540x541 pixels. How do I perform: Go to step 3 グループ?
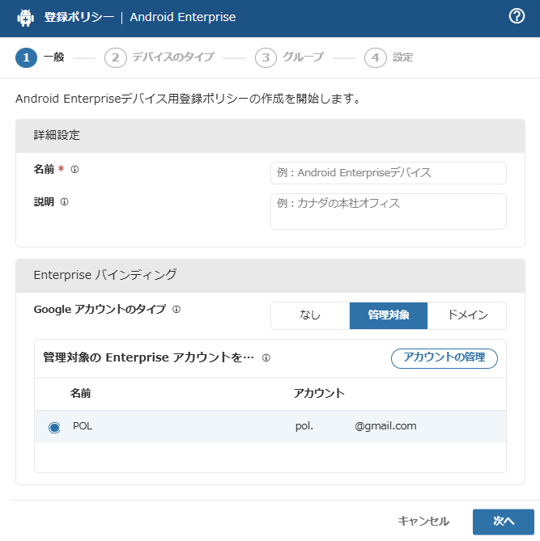(x=290, y=57)
